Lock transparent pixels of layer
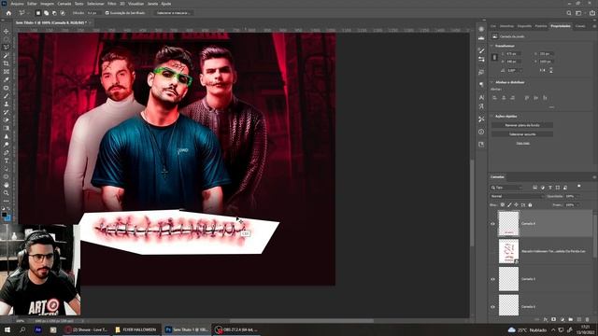 (x=503, y=205)
